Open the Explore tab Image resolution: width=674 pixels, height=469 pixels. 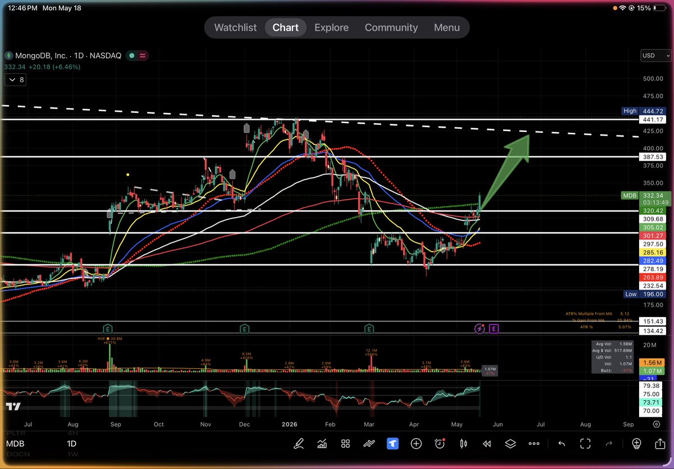(x=332, y=28)
